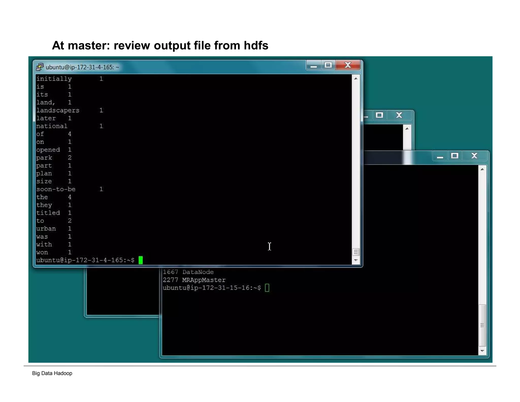Click the word 'later' in terminal output

(46, 118)
